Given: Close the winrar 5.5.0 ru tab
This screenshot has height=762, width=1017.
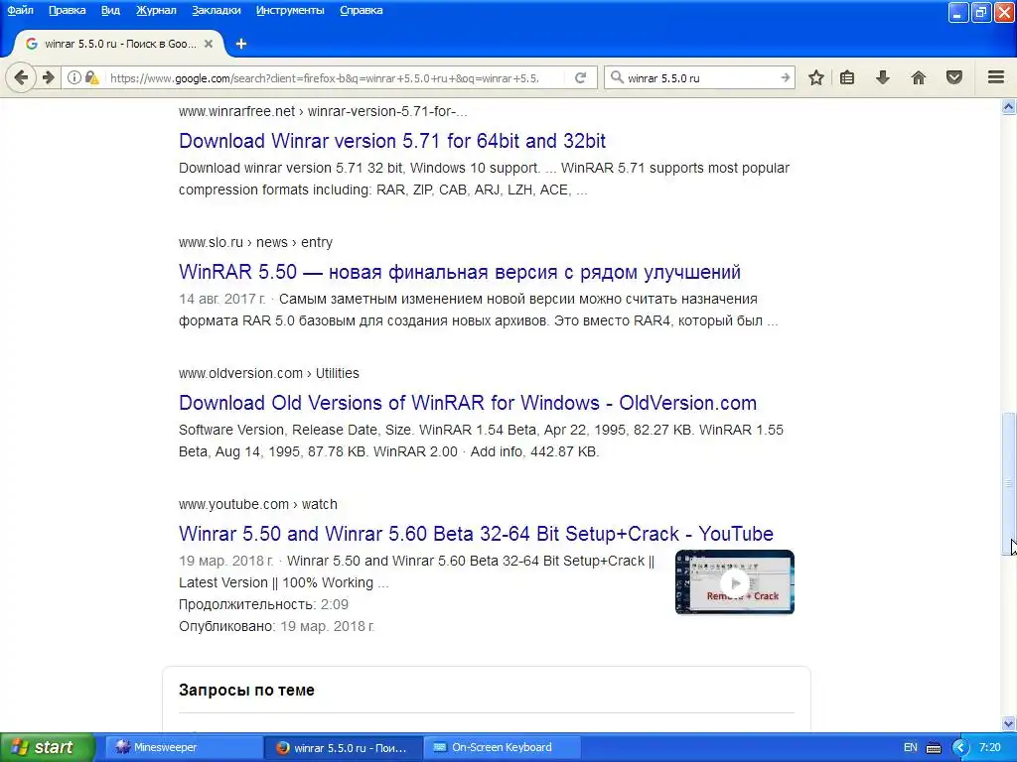Looking at the screenshot, I should [209, 44].
